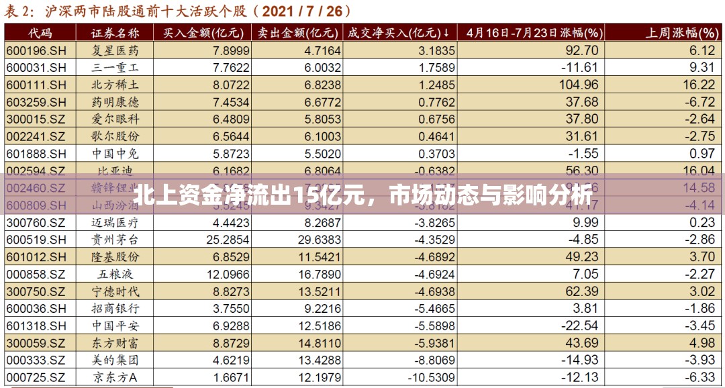Screen dimensions: 725x388
Task: Click the 买入金额(亿元) column header
Action: pos(203,33)
